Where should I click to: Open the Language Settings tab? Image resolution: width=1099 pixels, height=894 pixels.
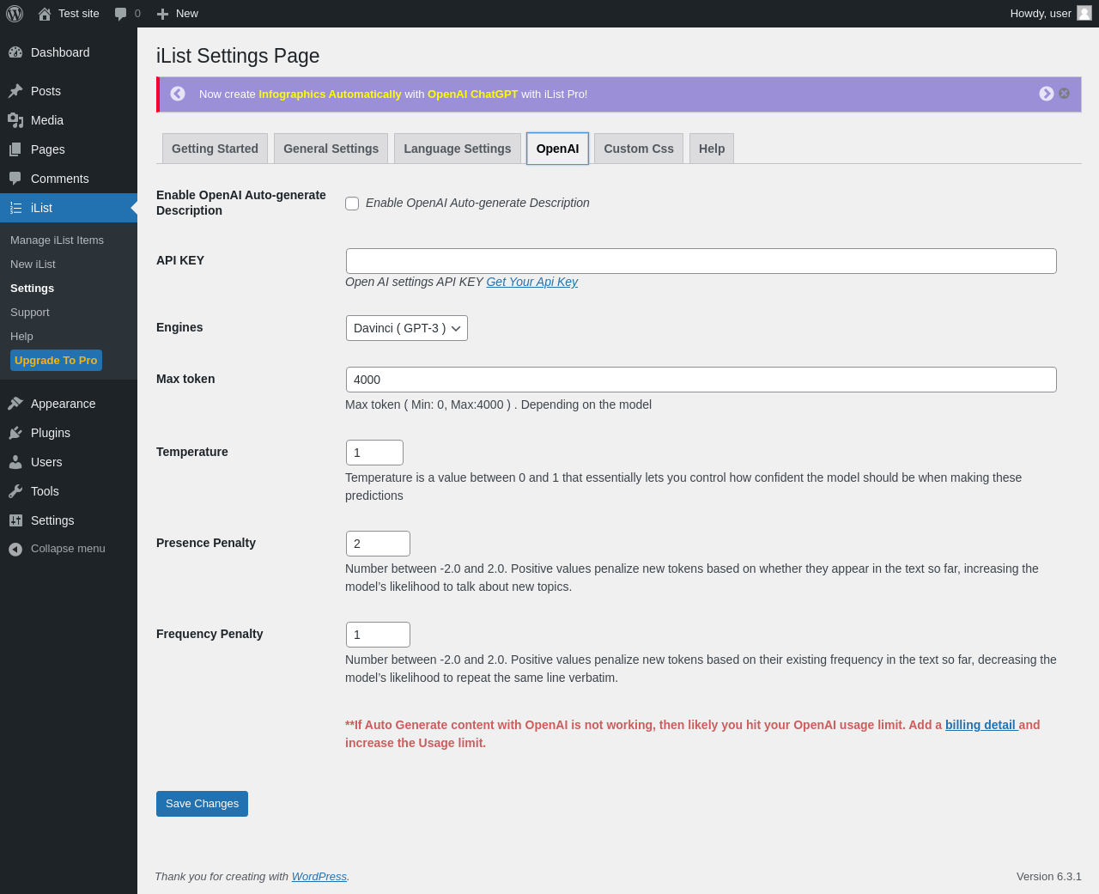458,149
